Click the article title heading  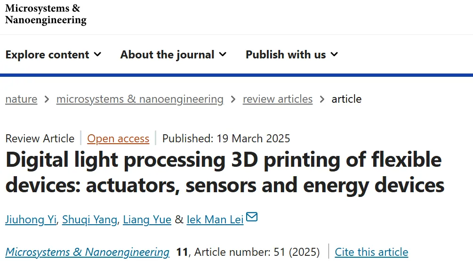coord(224,172)
